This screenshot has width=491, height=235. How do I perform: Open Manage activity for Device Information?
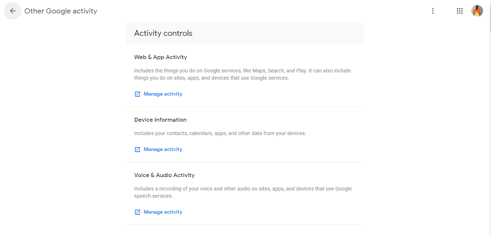click(163, 149)
